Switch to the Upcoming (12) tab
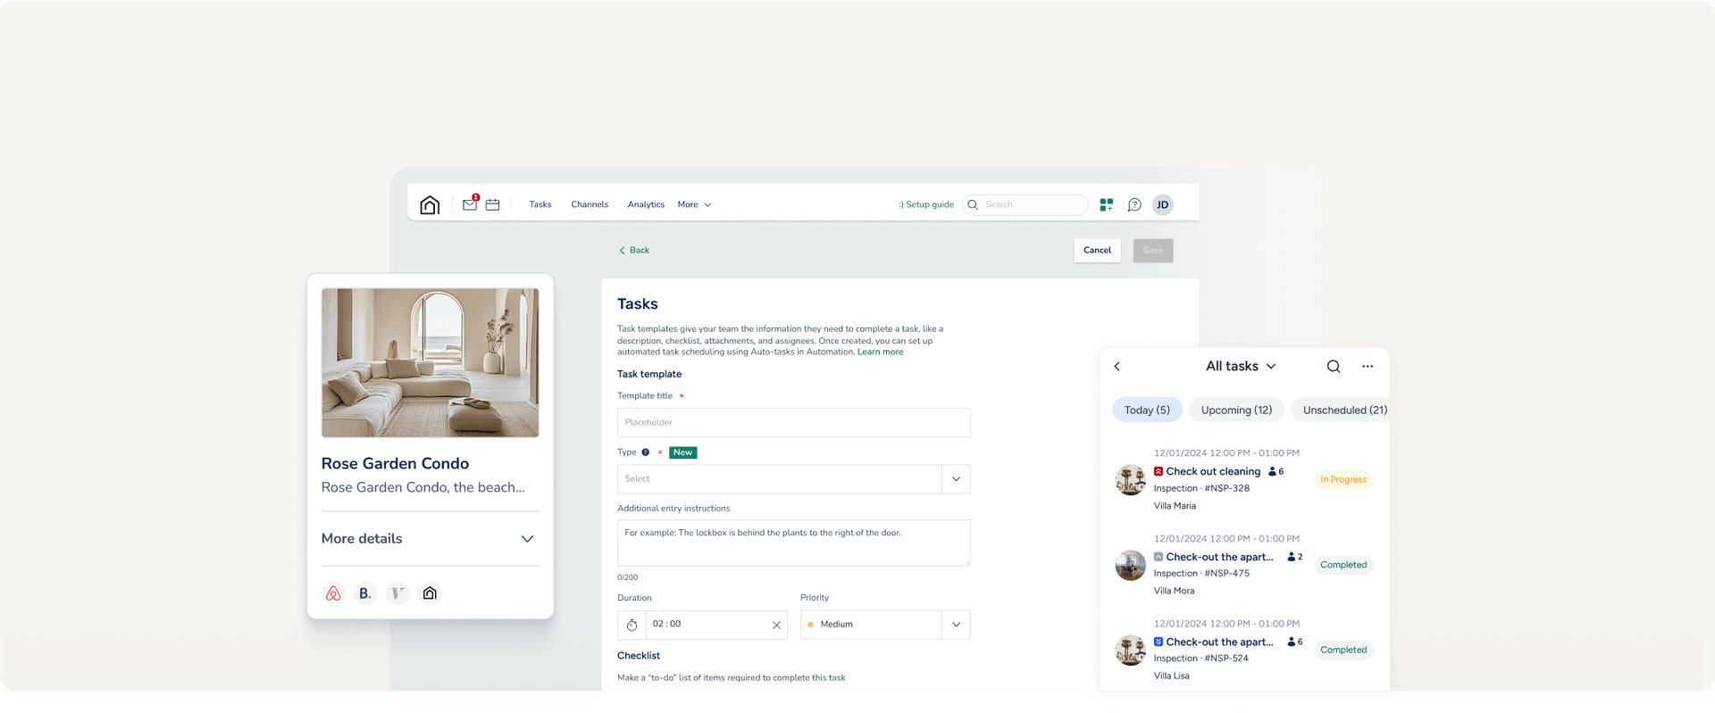 coord(1236,410)
